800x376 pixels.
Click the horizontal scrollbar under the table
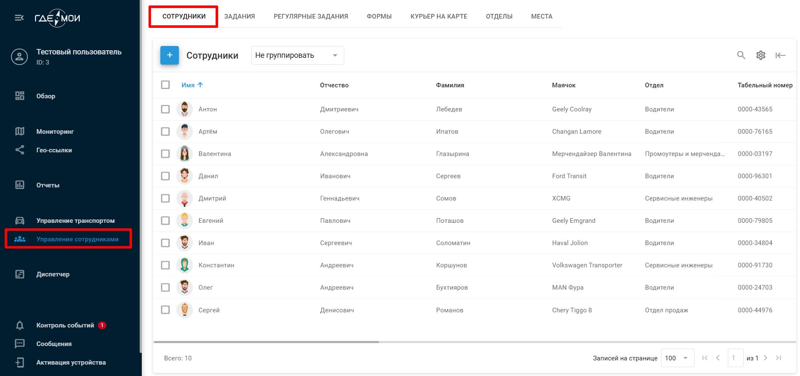266,342
